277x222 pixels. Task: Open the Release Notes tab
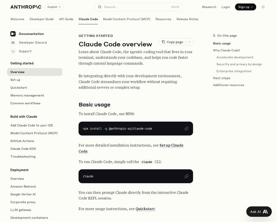pos(187,19)
